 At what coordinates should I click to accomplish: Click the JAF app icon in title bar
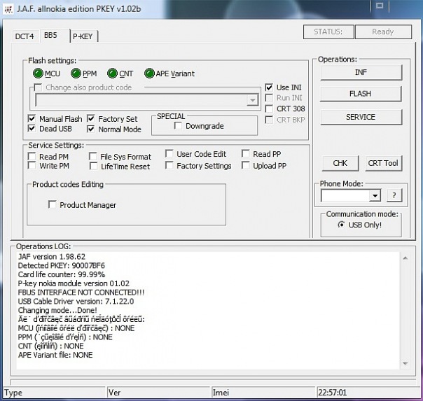[8, 9]
